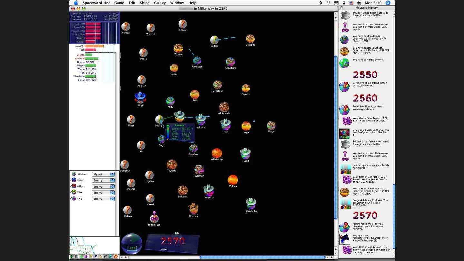Viewport: 464px width, 261px height.
Task: Click the more... link under 2570
Action: (x=164, y=249)
